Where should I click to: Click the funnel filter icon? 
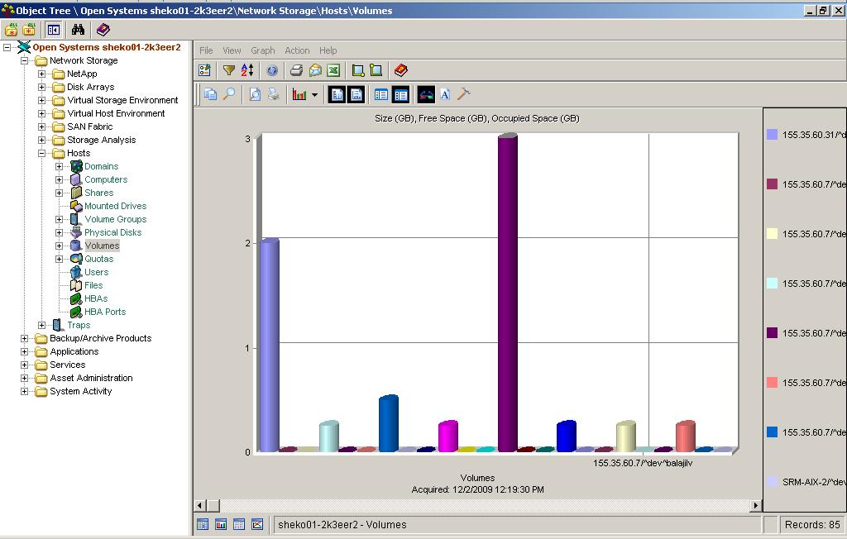click(229, 71)
